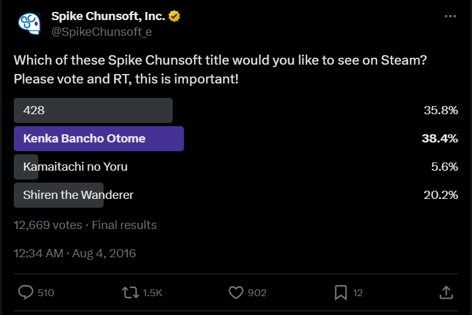Click the 1.5K reposts count
Screen dimensions: 472x315
[153, 293]
